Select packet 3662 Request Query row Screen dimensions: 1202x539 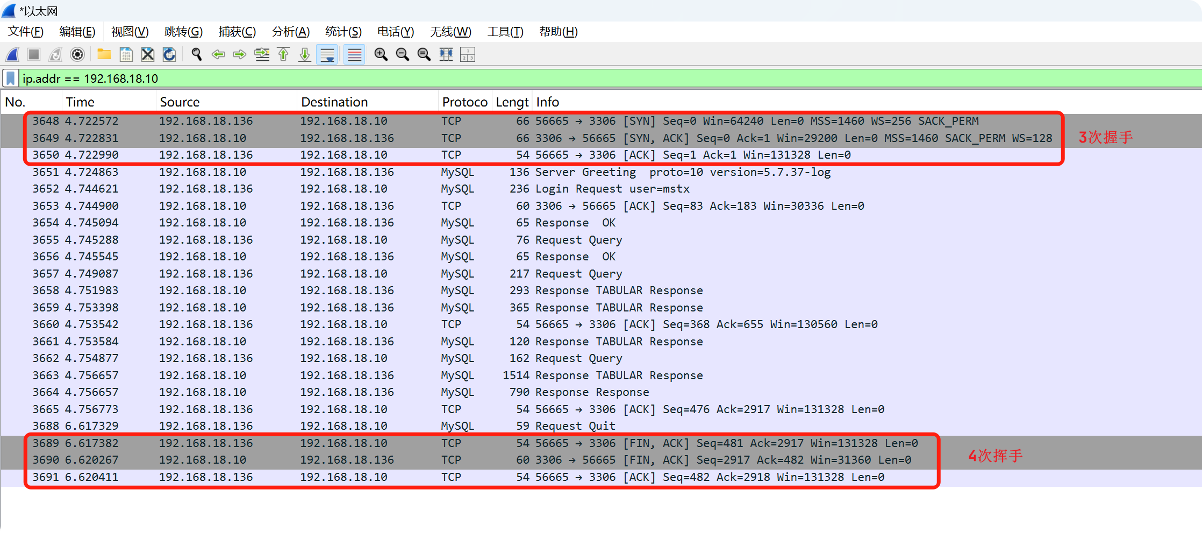click(601, 358)
